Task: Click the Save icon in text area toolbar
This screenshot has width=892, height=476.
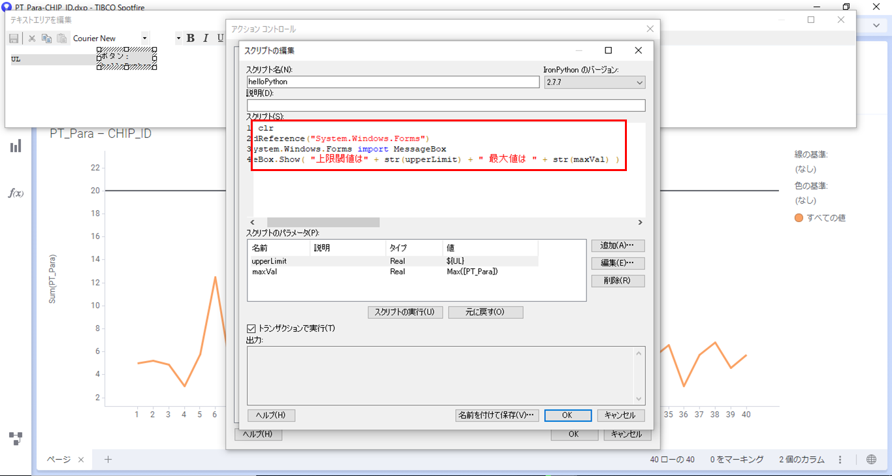Action: point(14,39)
